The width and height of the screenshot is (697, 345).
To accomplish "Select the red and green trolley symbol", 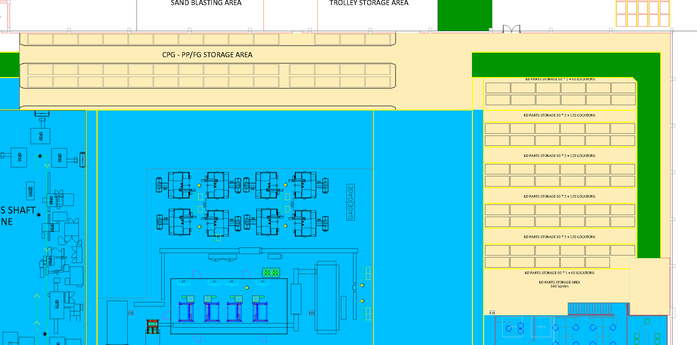I will point(153,326).
